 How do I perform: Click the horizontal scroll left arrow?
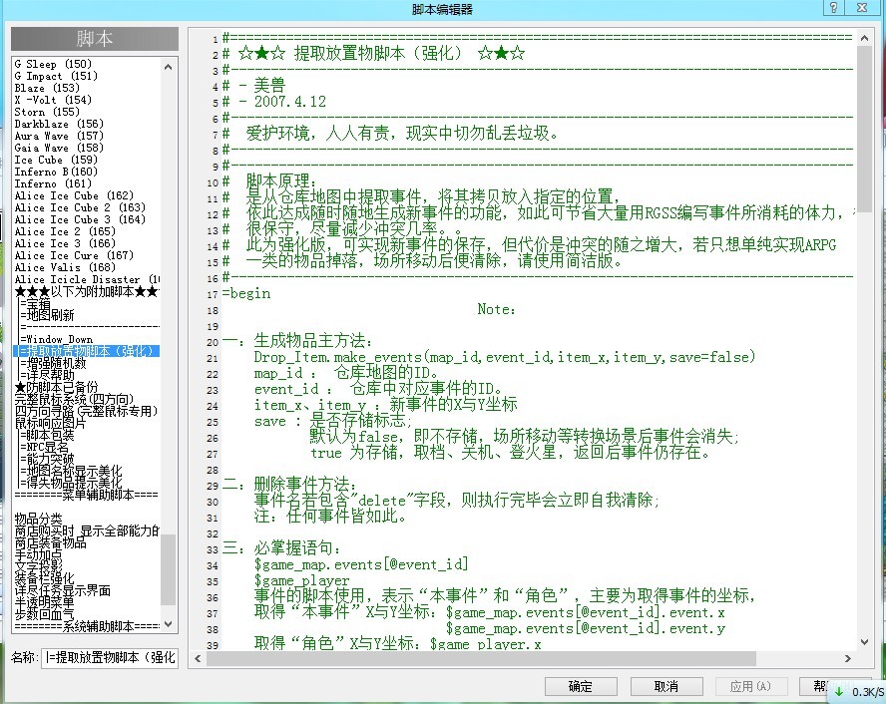pos(198,658)
